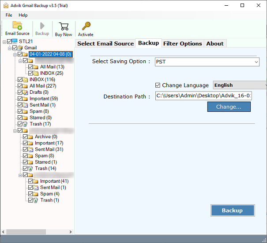
Task: Switch to Select Email Source tab
Action: click(x=105, y=44)
